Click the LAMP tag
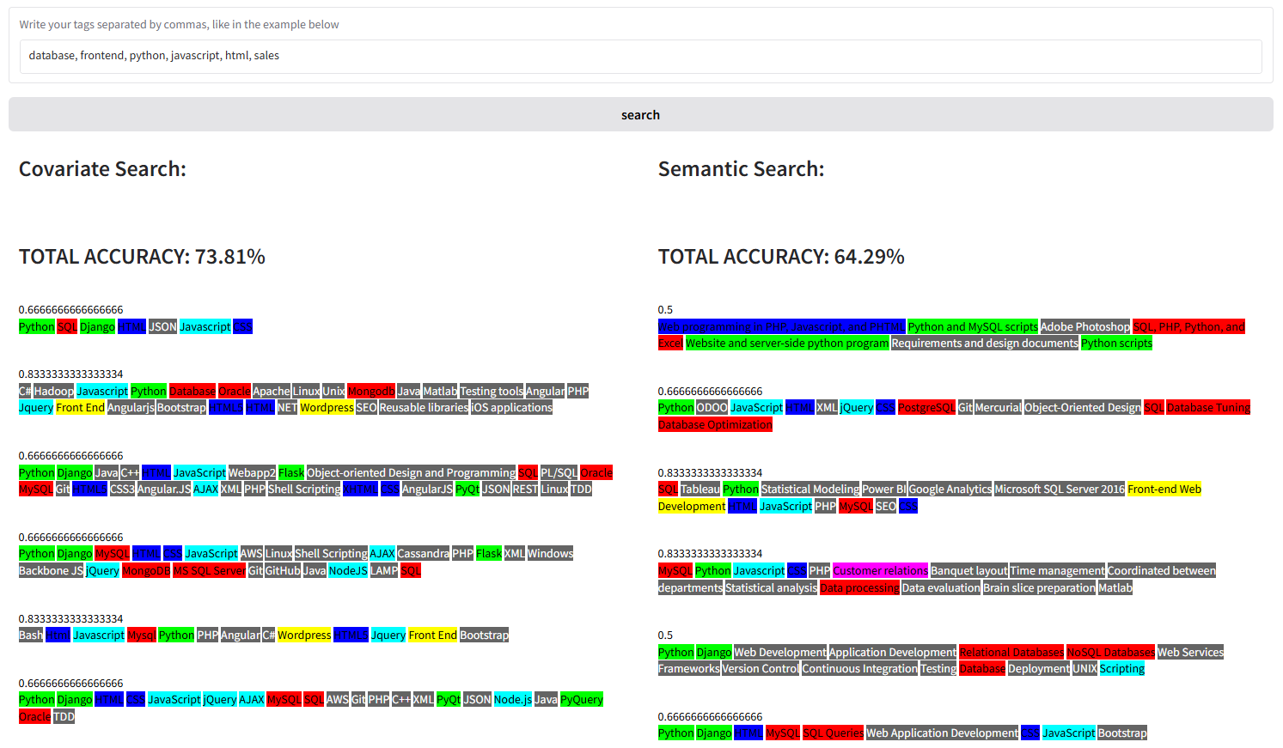Image resolution: width=1283 pixels, height=748 pixels. (383, 571)
